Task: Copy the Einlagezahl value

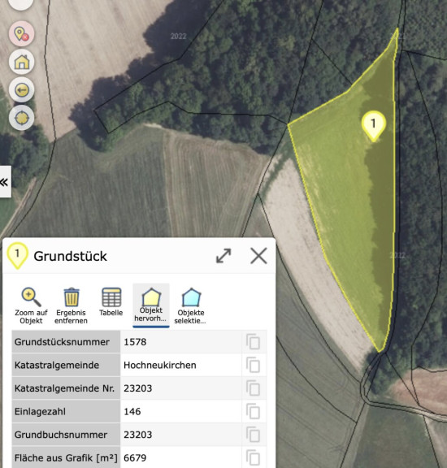Action: coord(253,412)
